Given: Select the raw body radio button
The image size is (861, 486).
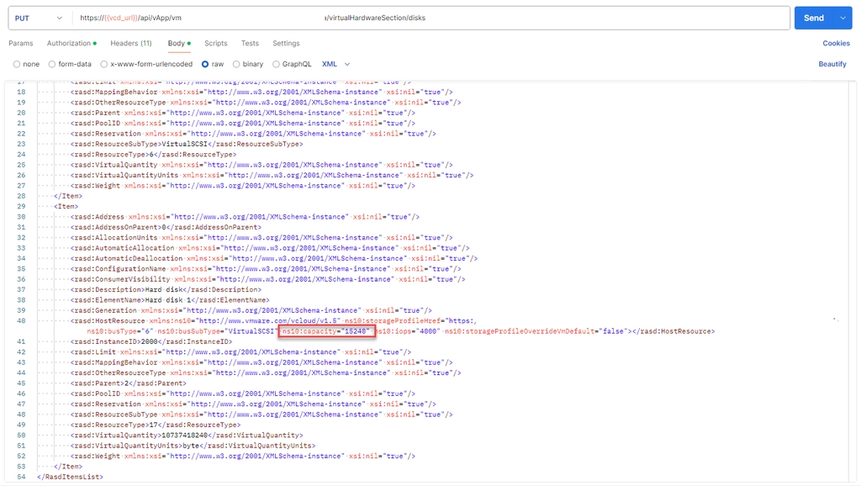Looking at the screenshot, I should tap(205, 64).
